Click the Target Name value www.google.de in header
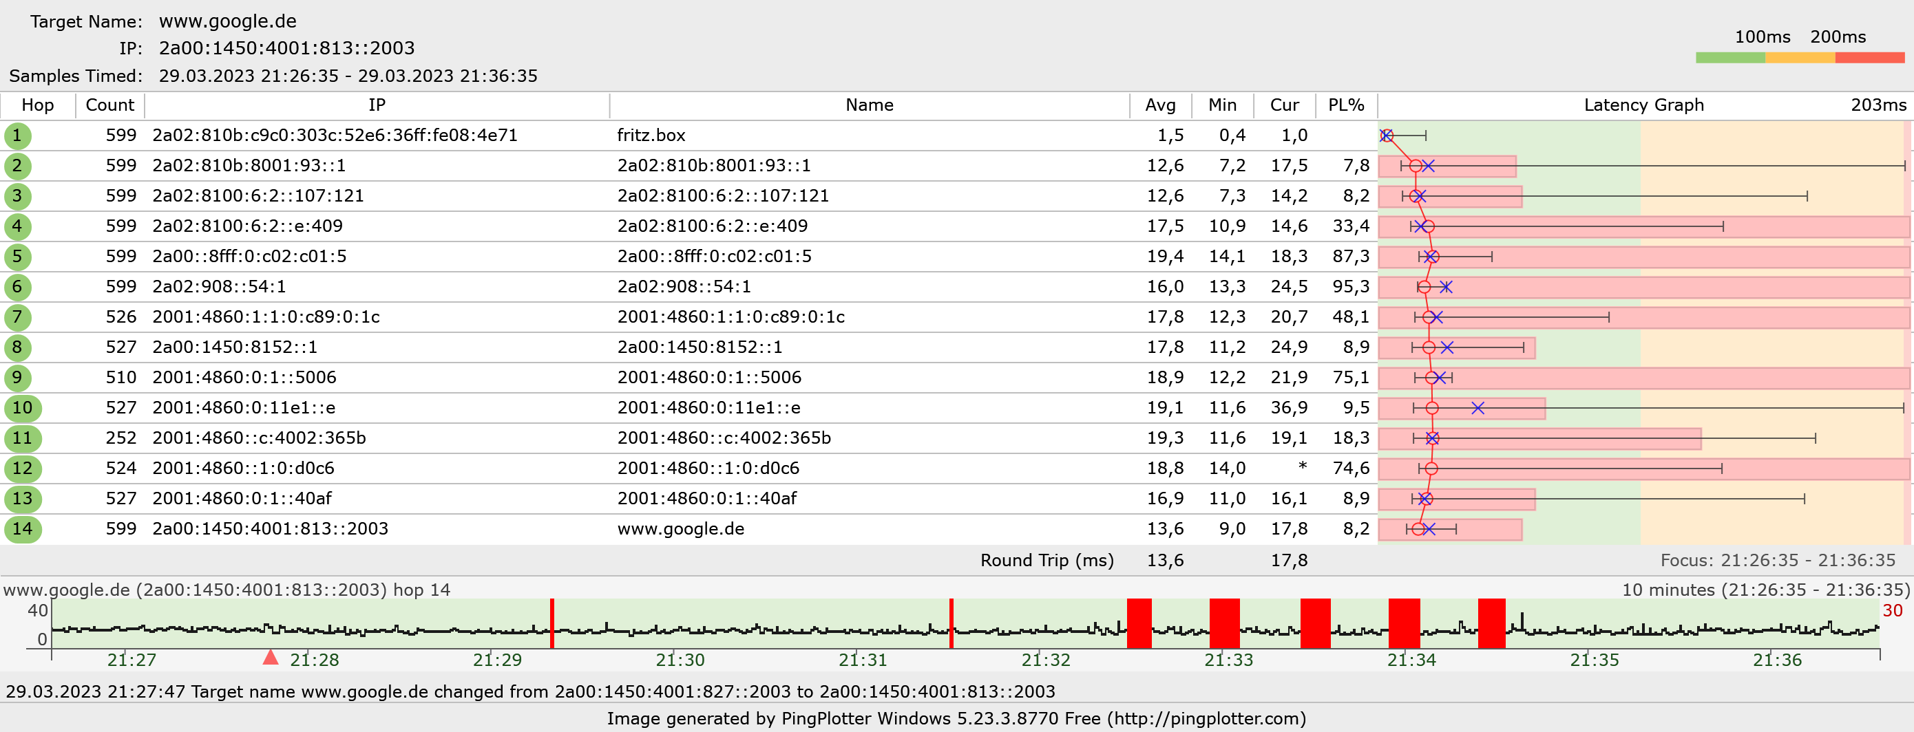This screenshot has width=1914, height=732. click(x=227, y=21)
